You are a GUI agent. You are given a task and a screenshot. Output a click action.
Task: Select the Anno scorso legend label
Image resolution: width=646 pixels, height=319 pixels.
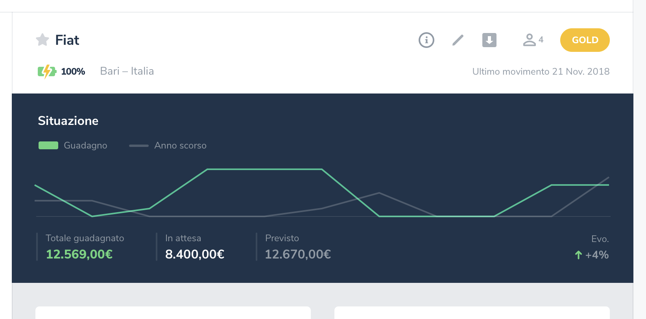pyautogui.click(x=180, y=145)
